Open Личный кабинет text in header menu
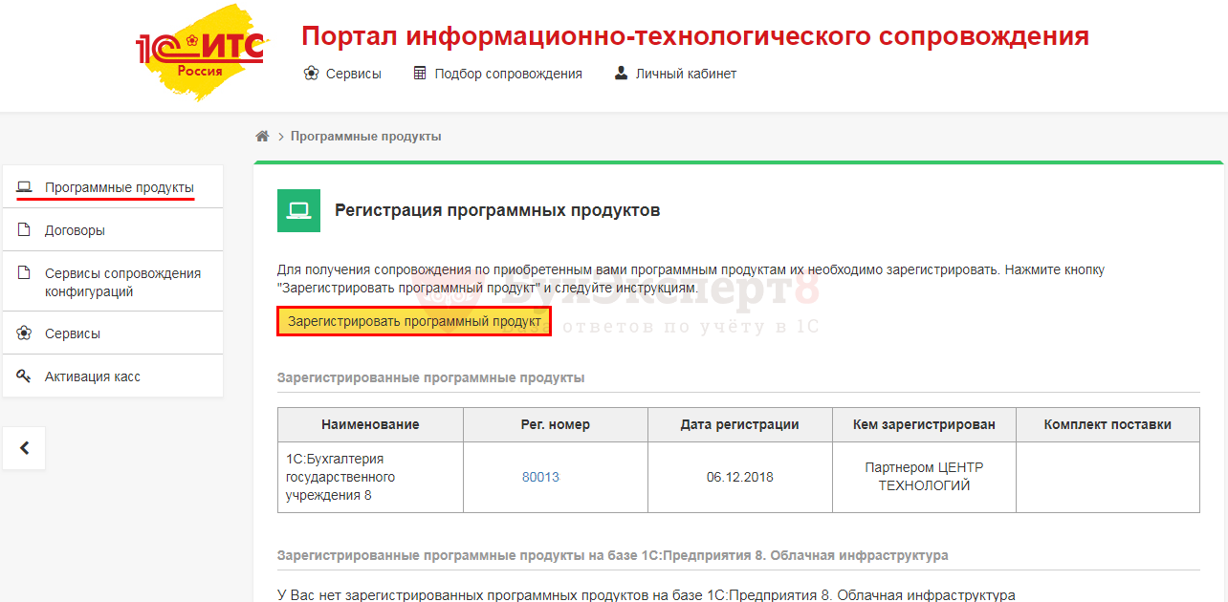Screen dimensions: 1228x602 (686, 74)
